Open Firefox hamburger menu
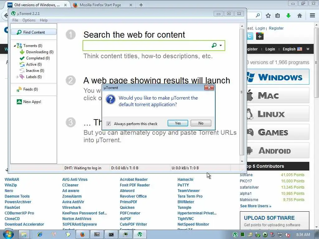This screenshot has width=319, height=239. coord(312,16)
